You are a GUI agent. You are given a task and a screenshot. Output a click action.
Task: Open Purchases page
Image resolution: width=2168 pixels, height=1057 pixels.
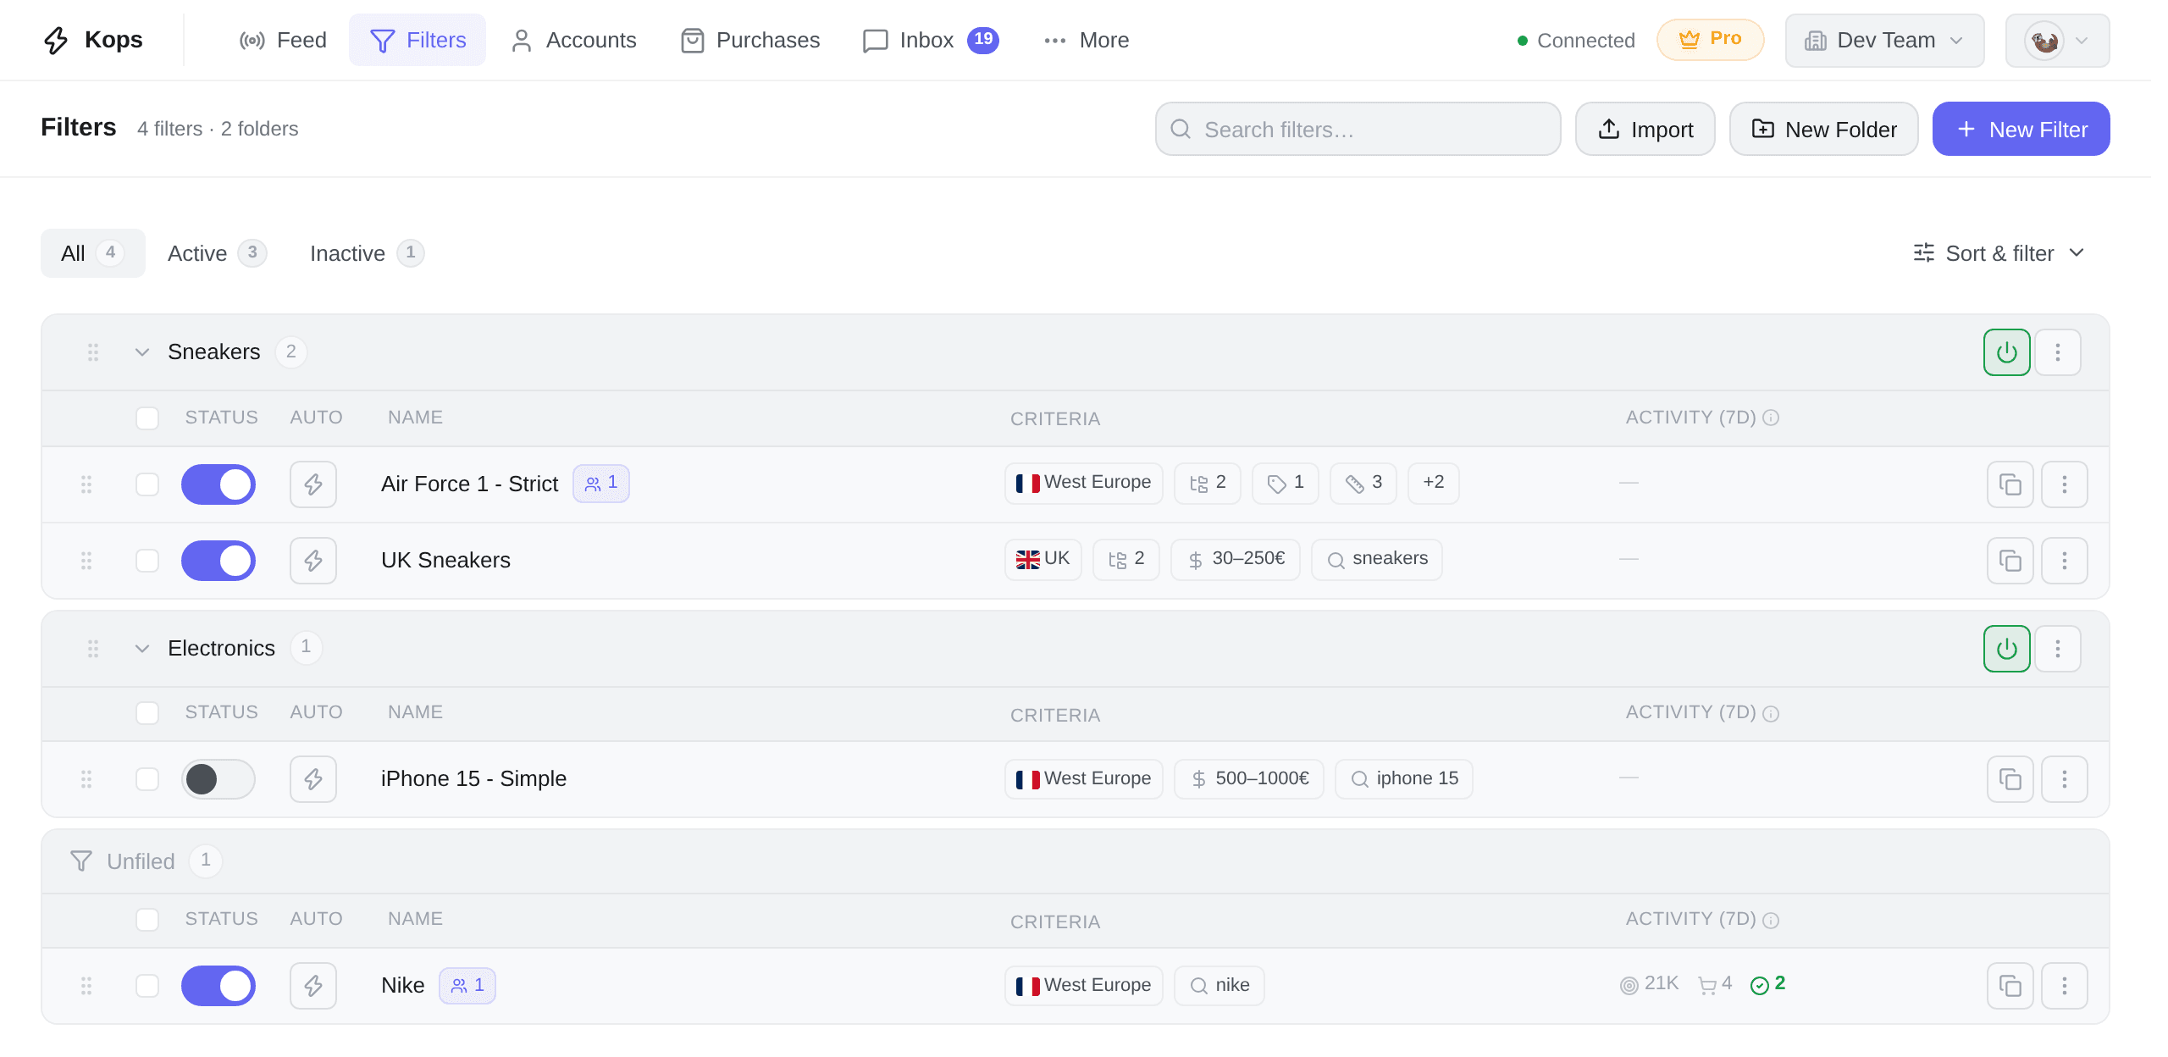tap(750, 41)
